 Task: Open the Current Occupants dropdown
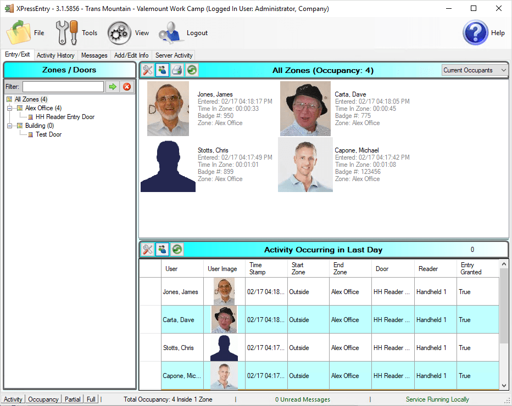[x=475, y=70]
